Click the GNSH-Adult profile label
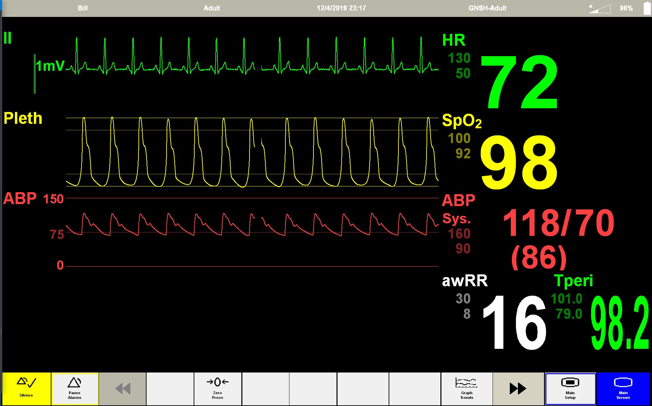The width and height of the screenshot is (652, 406). point(487,8)
